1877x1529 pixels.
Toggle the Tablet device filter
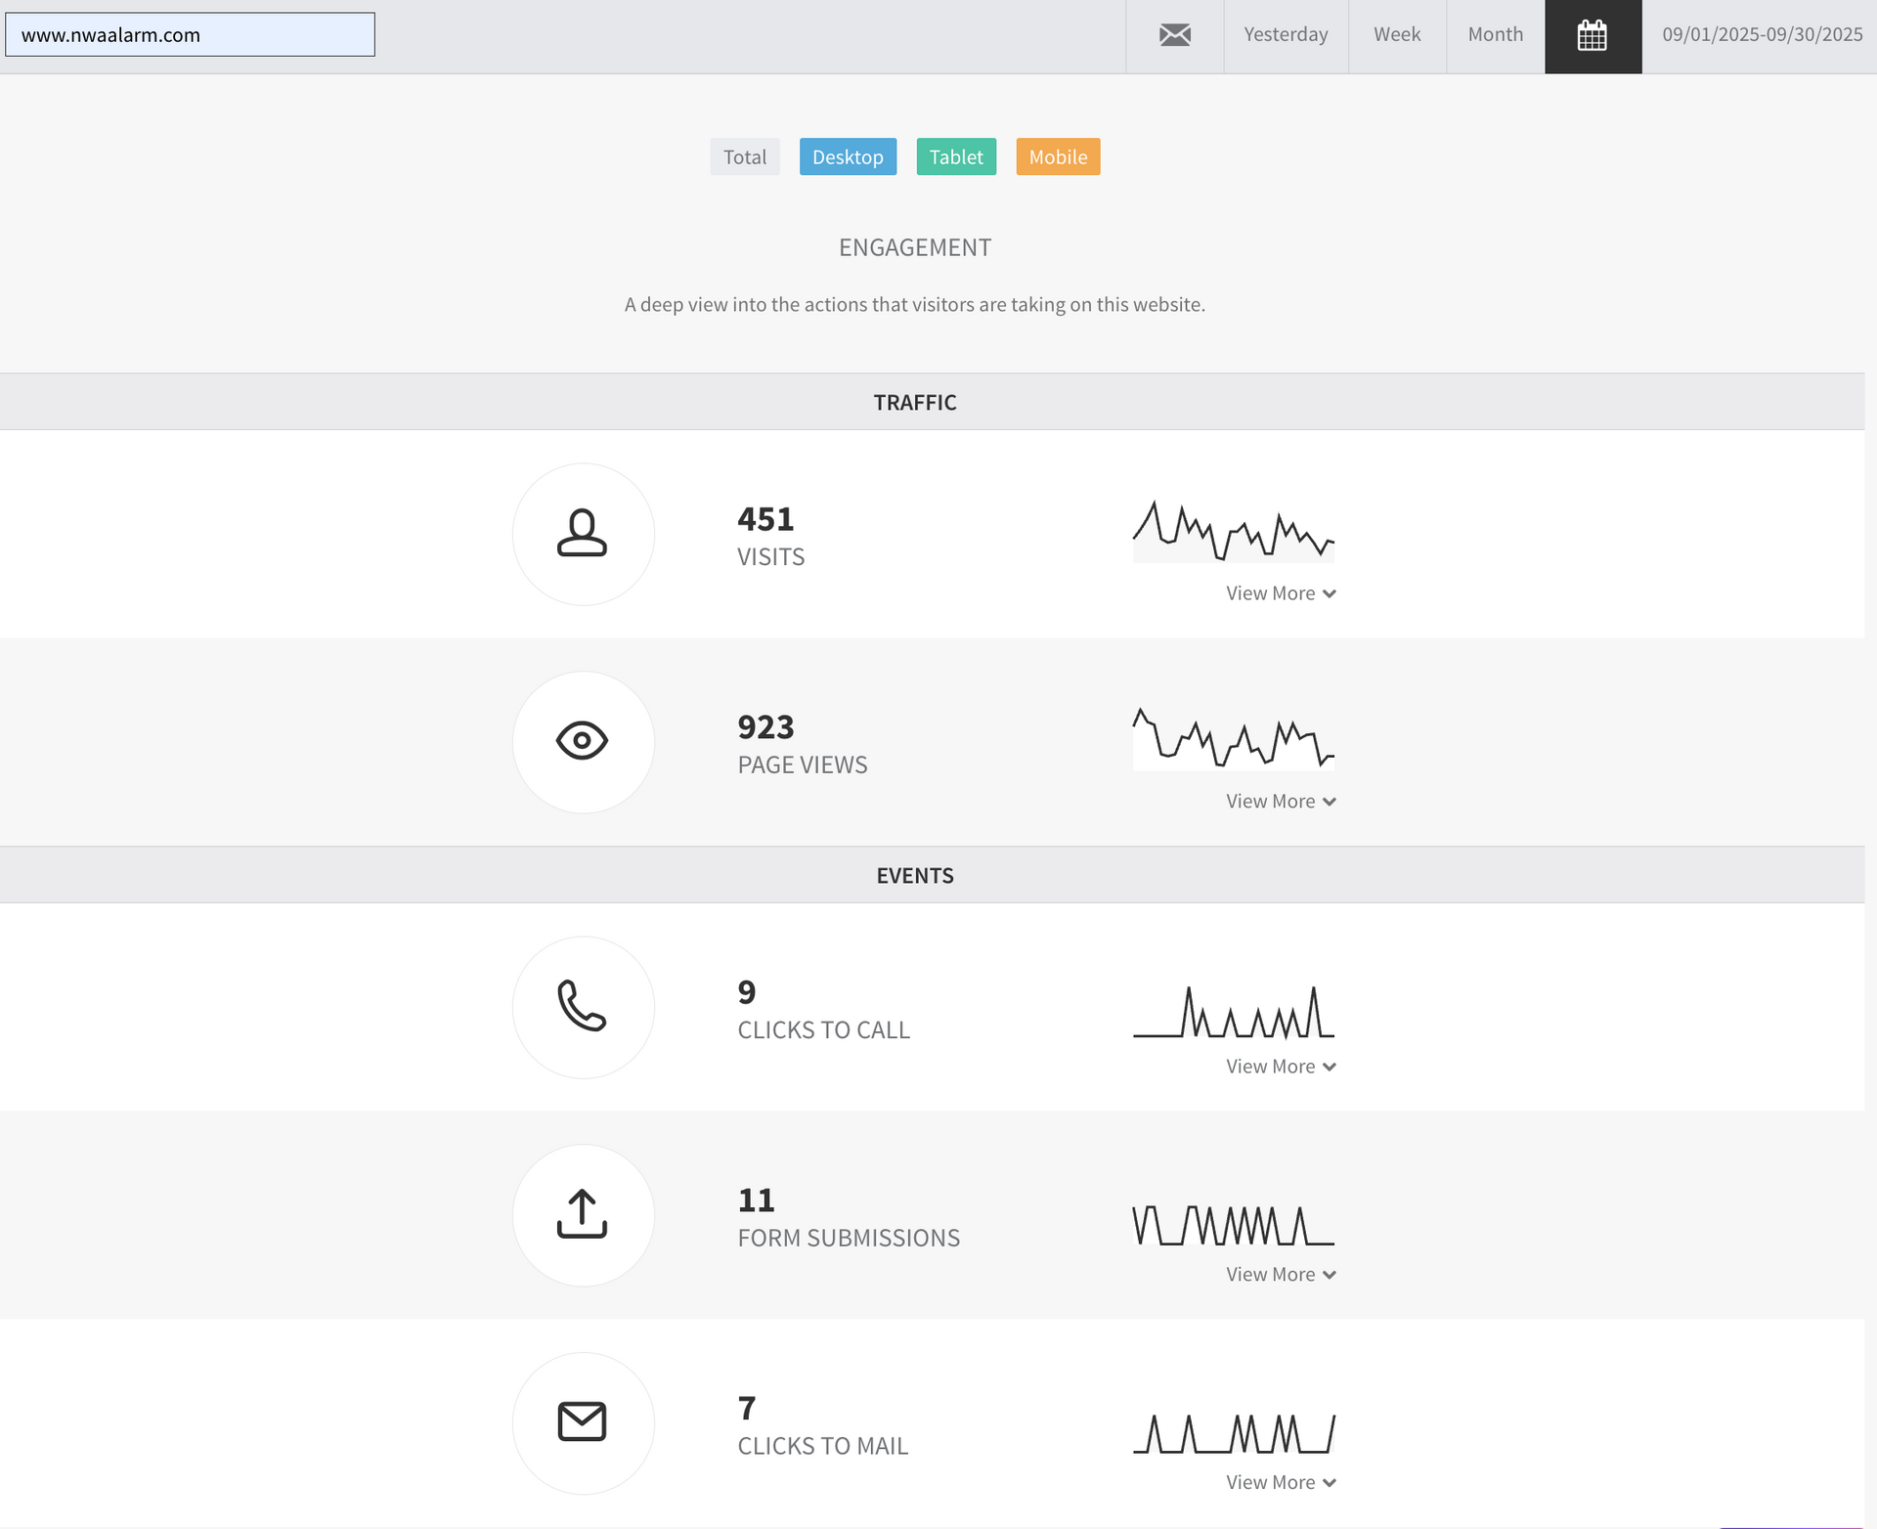point(956,156)
